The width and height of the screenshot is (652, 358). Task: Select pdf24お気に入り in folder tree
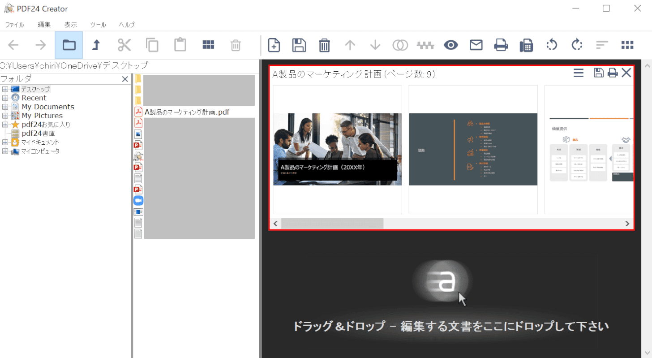coord(46,125)
